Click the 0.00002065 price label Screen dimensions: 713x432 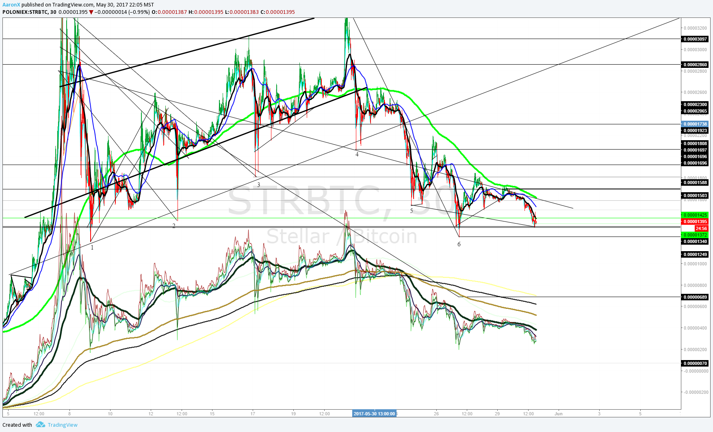(695, 111)
